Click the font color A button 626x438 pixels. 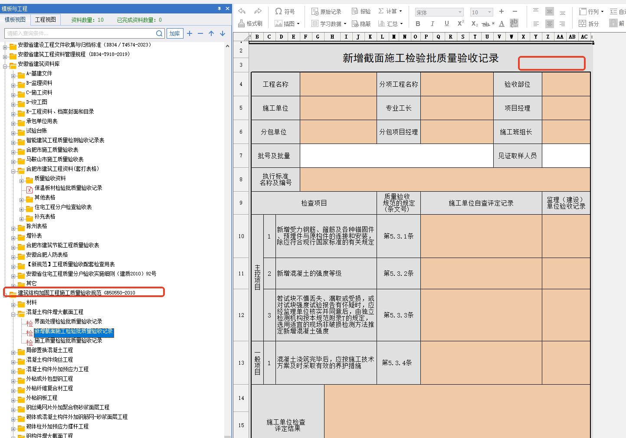click(x=501, y=23)
